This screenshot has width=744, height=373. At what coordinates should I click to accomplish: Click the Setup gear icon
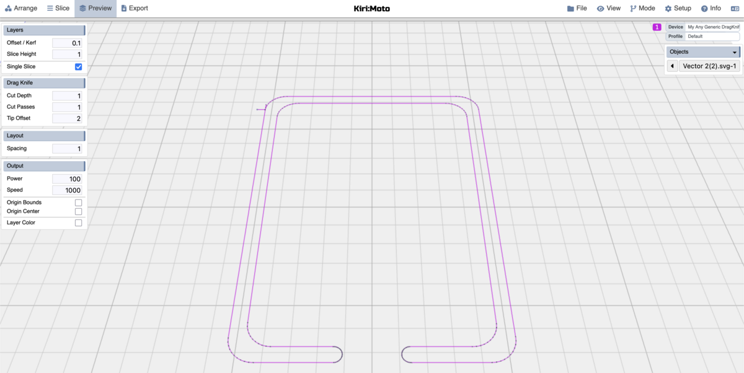tap(668, 9)
